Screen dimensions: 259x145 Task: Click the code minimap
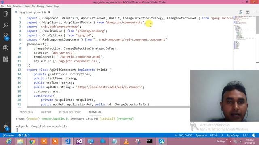(244, 33)
